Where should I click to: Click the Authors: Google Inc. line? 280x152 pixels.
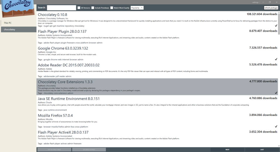(47, 52)
